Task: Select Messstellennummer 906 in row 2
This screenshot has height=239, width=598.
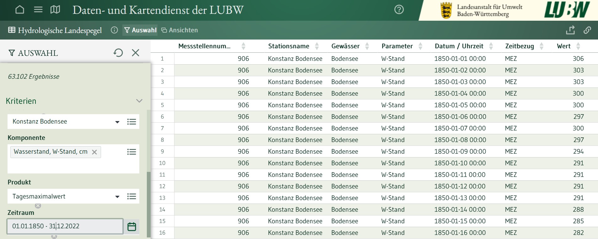Action: [243, 70]
